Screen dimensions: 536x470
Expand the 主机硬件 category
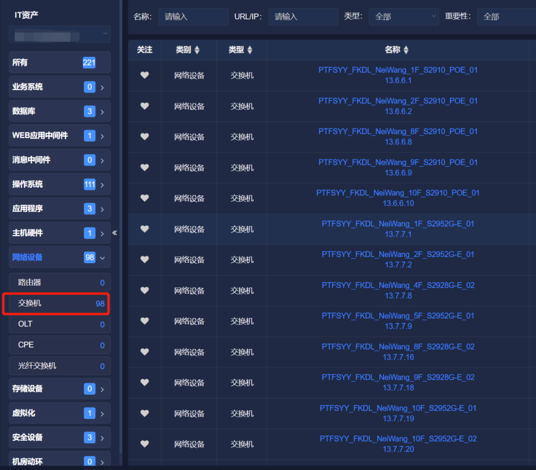60,233
